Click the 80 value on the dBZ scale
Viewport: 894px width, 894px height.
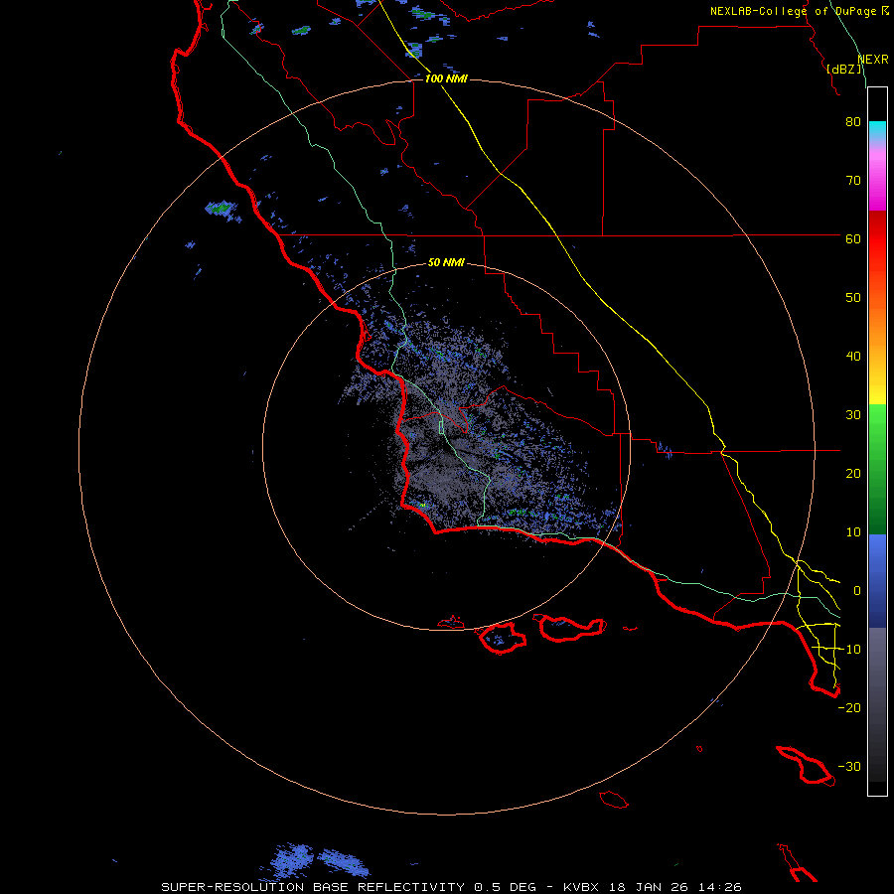(x=853, y=122)
